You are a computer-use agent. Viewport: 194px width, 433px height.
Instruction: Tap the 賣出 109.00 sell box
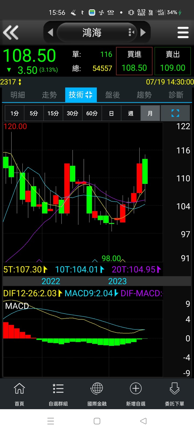173,61
